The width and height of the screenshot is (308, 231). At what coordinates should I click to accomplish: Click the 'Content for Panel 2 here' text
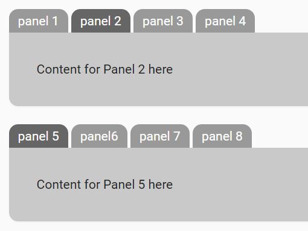tap(104, 69)
